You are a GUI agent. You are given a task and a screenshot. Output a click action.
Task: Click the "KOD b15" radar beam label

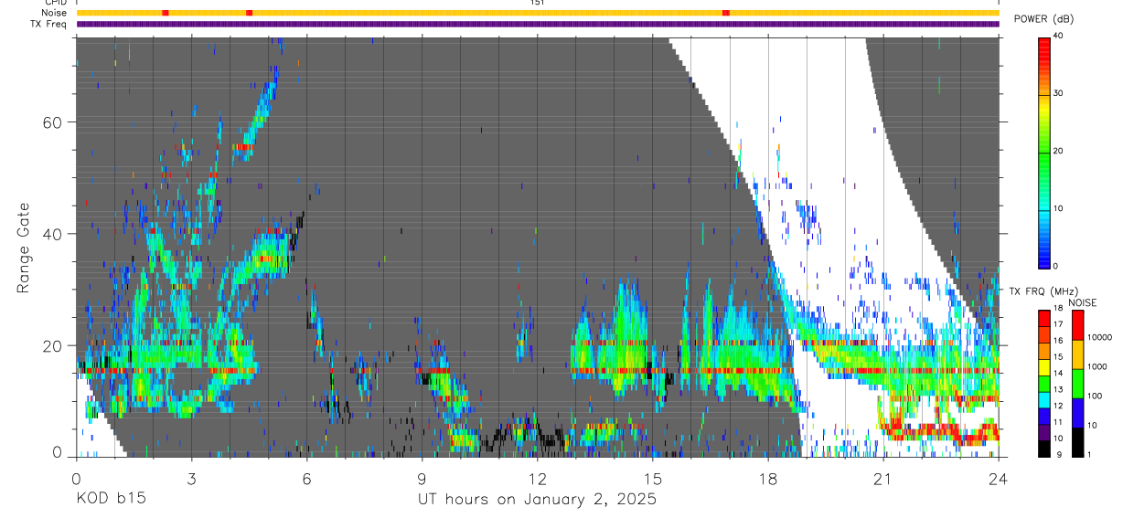(x=110, y=499)
